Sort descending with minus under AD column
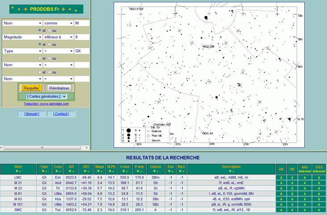327x215 pixels. coord(73,171)
